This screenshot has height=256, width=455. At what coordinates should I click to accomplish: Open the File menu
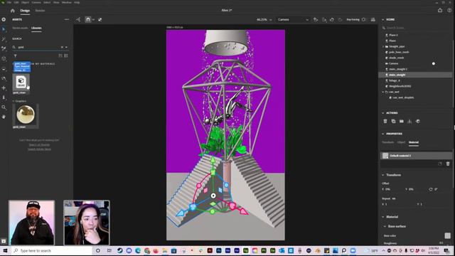pos(9,2)
